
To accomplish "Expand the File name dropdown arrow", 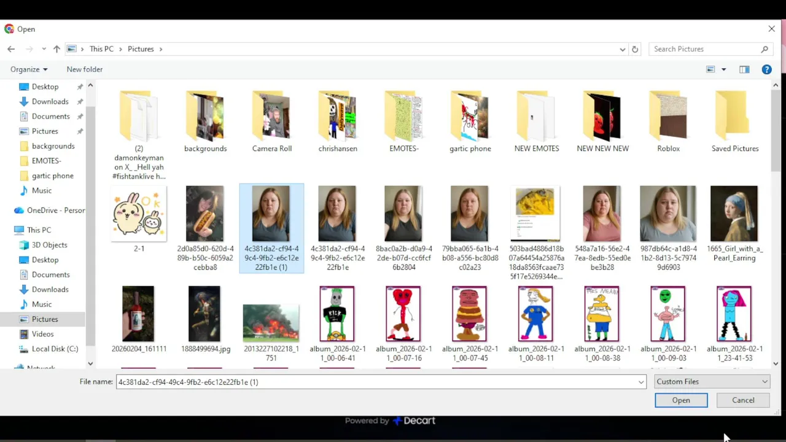I will (x=641, y=382).
